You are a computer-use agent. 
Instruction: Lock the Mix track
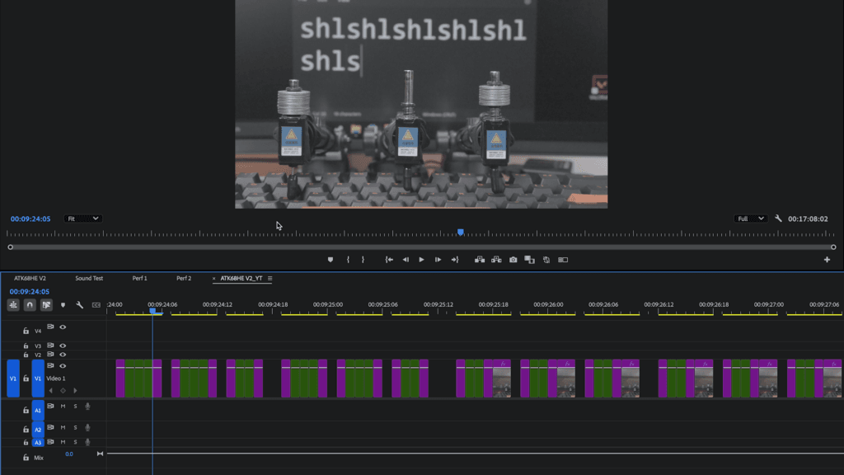[26, 458]
